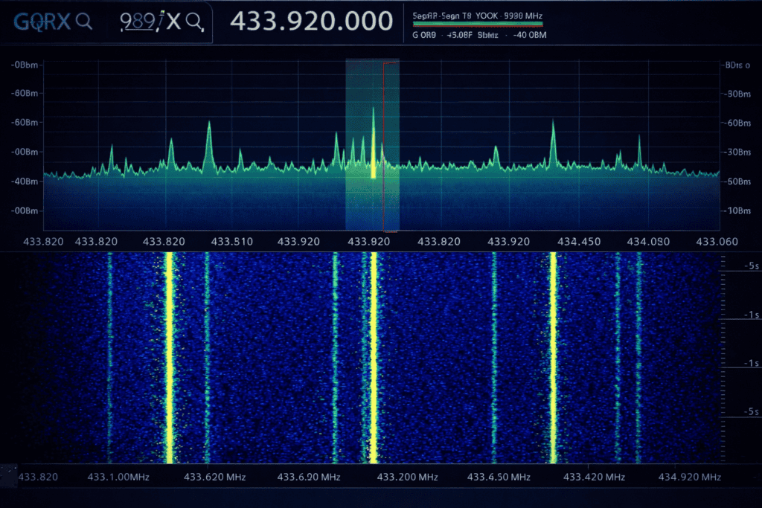Click the 433.6.90 MHz waterfall axis label

tap(309, 477)
